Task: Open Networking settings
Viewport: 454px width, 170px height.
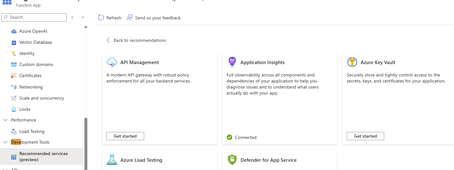Action: coord(31,87)
